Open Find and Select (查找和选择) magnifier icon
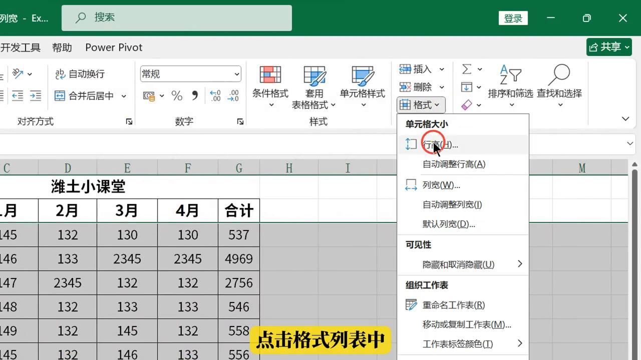The height and width of the screenshot is (360, 641). [x=559, y=75]
